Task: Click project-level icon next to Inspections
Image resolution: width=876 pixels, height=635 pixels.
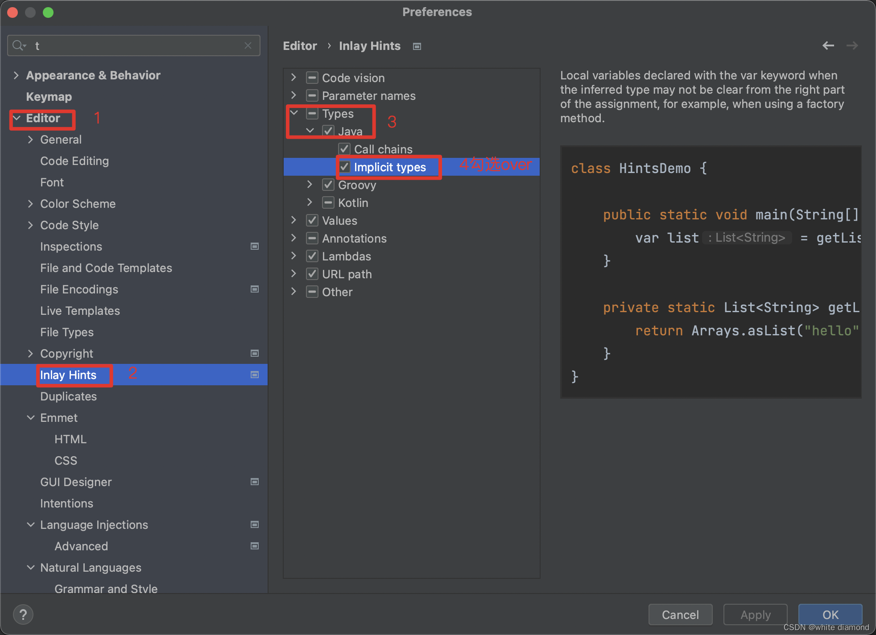Action: [255, 246]
